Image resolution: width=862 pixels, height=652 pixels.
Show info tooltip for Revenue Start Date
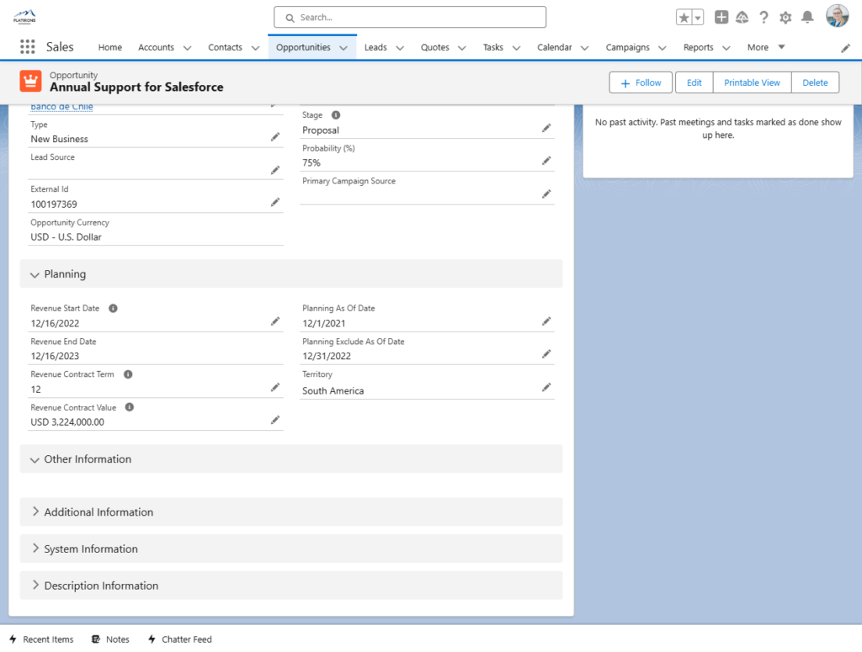tap(114, 308)
